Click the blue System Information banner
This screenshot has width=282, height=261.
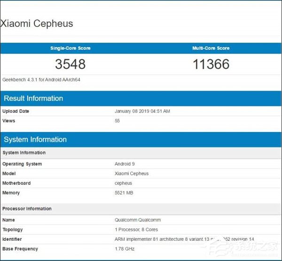(141, 140)
